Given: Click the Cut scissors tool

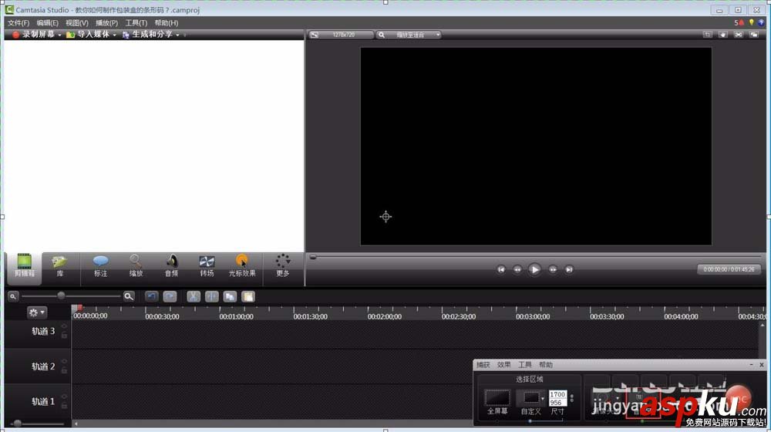Looking at the screenshot, I should click(x=194, y=296).
